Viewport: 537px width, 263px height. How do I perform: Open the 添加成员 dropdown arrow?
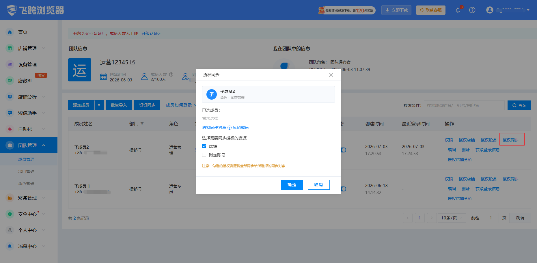[99, 105]
